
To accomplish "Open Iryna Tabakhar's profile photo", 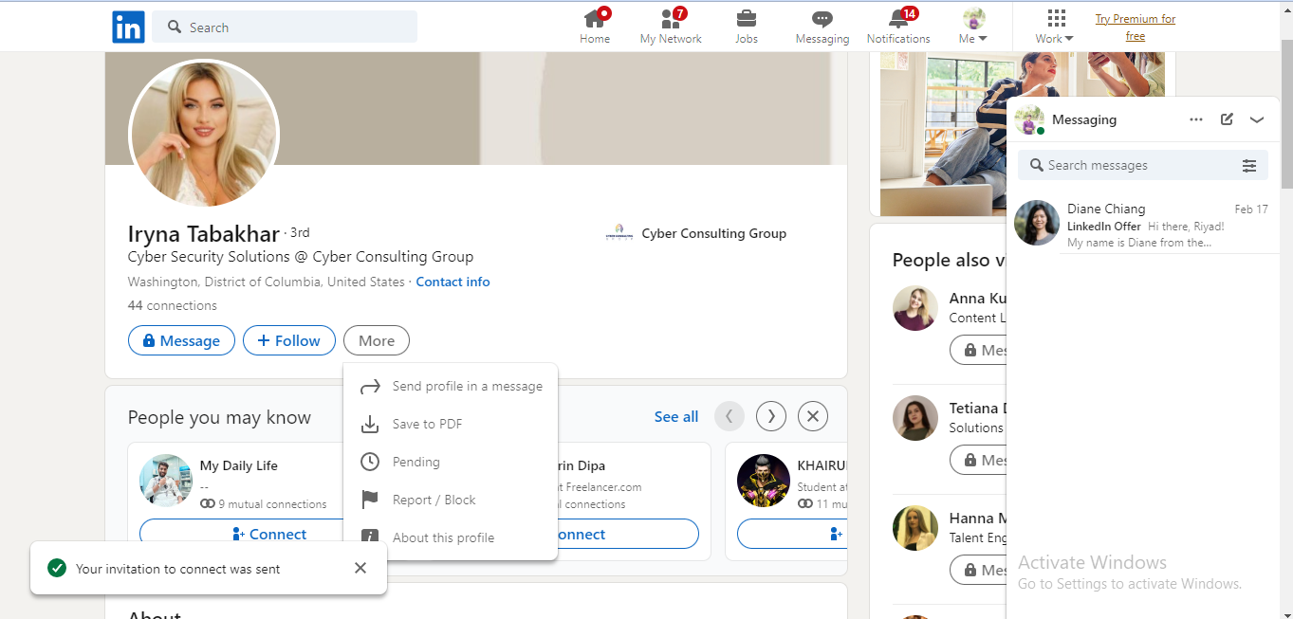I will [204, 133].
